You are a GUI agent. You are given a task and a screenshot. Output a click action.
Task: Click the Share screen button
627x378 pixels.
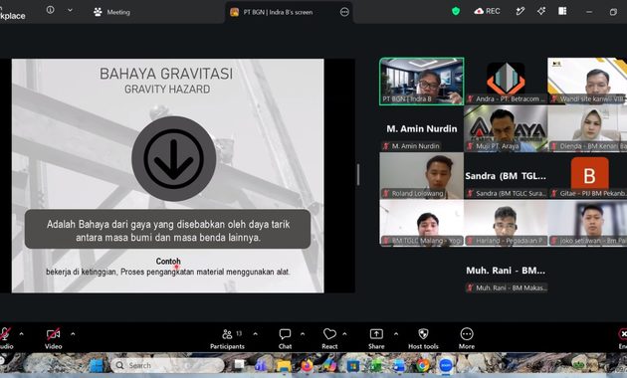(x=376, y=338)
